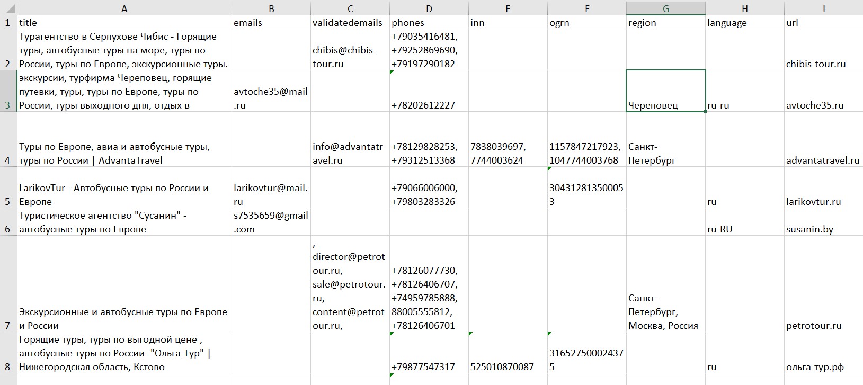Select larikovtur.ru url cell
The height and width of the screenshot is (385, 863).
(x=824, y=187)
